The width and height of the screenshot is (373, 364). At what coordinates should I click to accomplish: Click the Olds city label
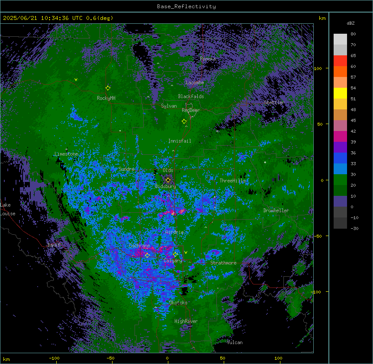pyautogui.click(x=168, y=170)
